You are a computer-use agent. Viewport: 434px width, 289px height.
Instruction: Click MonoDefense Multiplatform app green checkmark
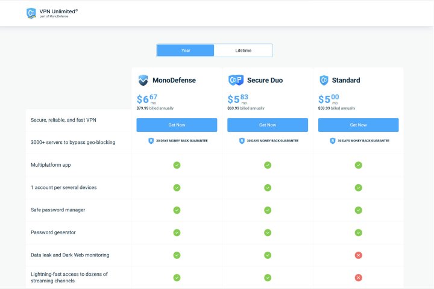coord(177,165)
